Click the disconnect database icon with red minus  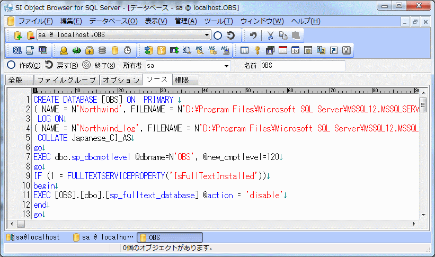pos(30,36)
